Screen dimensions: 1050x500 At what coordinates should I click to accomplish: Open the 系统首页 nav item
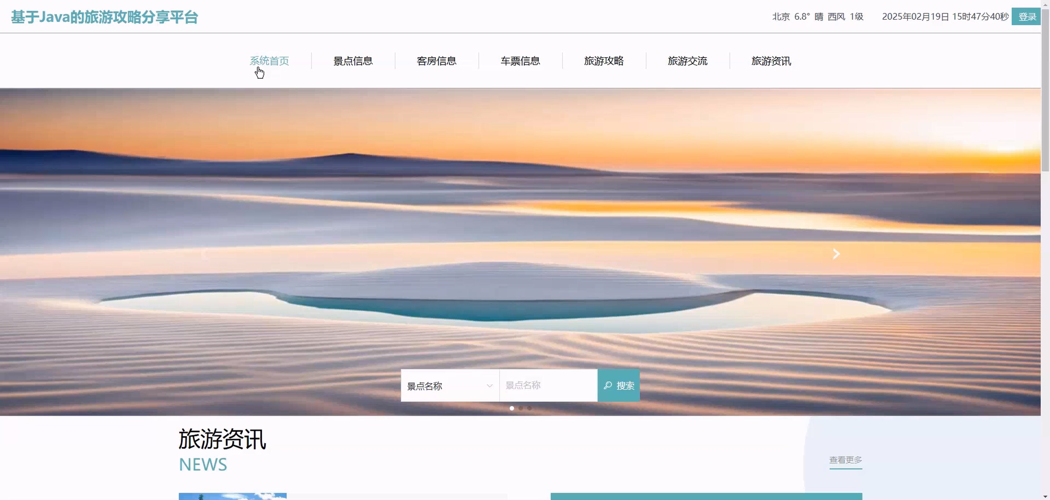point(269,61)
